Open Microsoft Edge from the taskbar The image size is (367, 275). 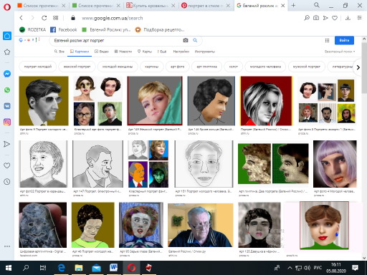click(x=62, y=268)
